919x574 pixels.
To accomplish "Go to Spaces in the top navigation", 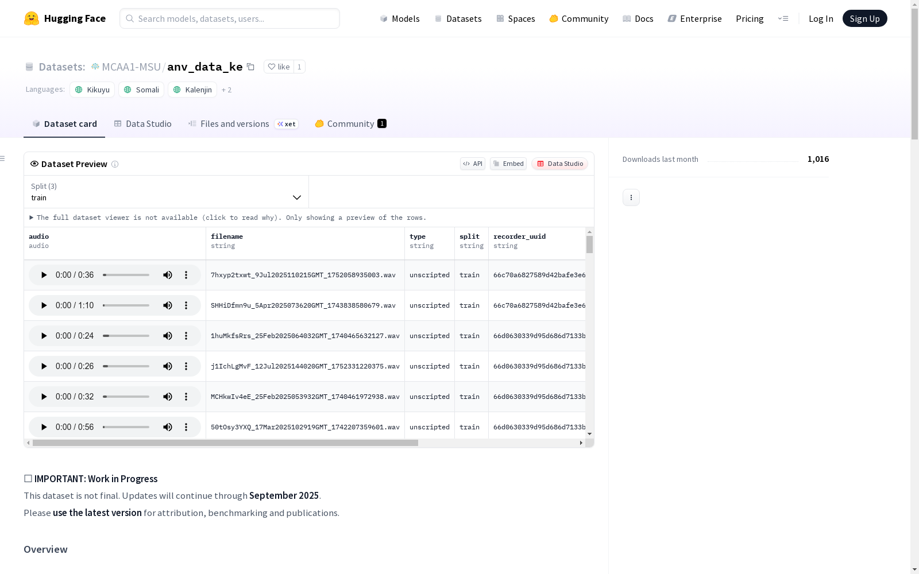I will [x=516, y=18].
